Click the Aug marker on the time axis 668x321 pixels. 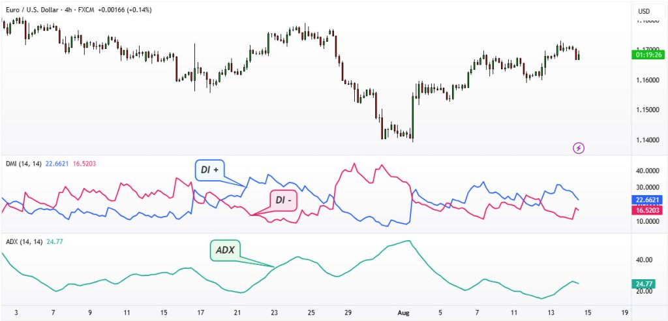(403, 313)
